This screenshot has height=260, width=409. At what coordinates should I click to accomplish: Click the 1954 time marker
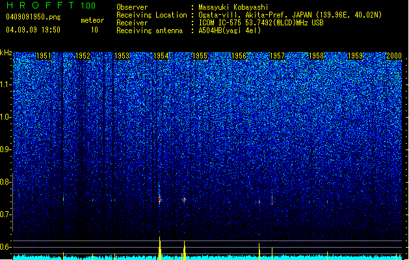pos(161,56)
